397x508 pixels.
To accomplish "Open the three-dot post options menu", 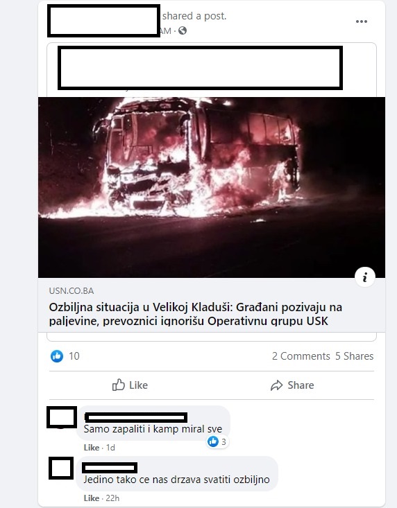I will pos(362,21).
